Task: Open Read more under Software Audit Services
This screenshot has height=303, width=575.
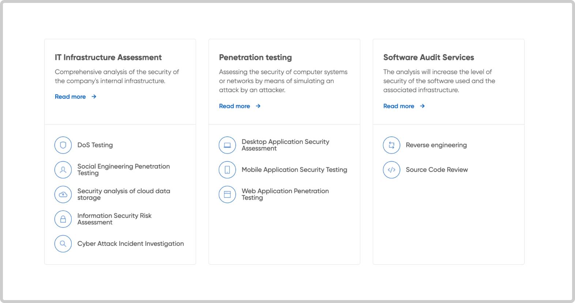Action: (399, 106)
